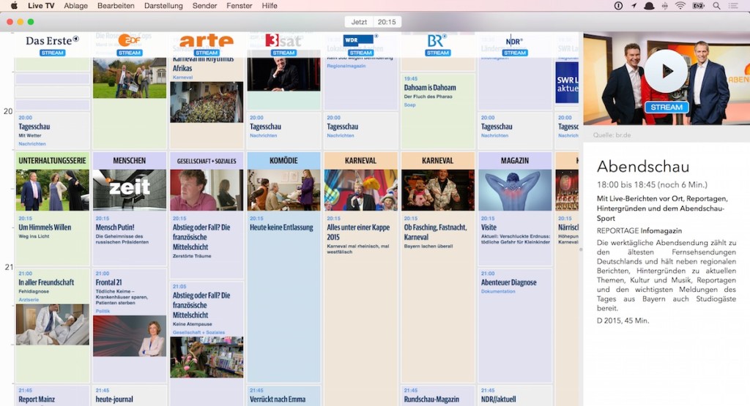This screenshot has height=406, width=750.
Task: Open the NDR channel logo
Action: (514, 41)
